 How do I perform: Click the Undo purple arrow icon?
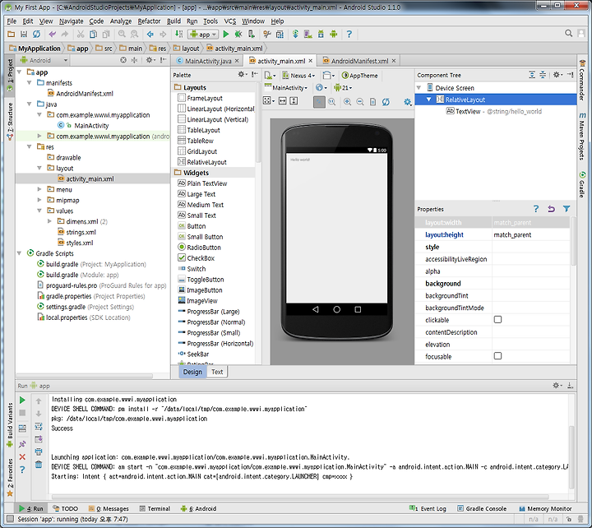[x=52, y=34]
